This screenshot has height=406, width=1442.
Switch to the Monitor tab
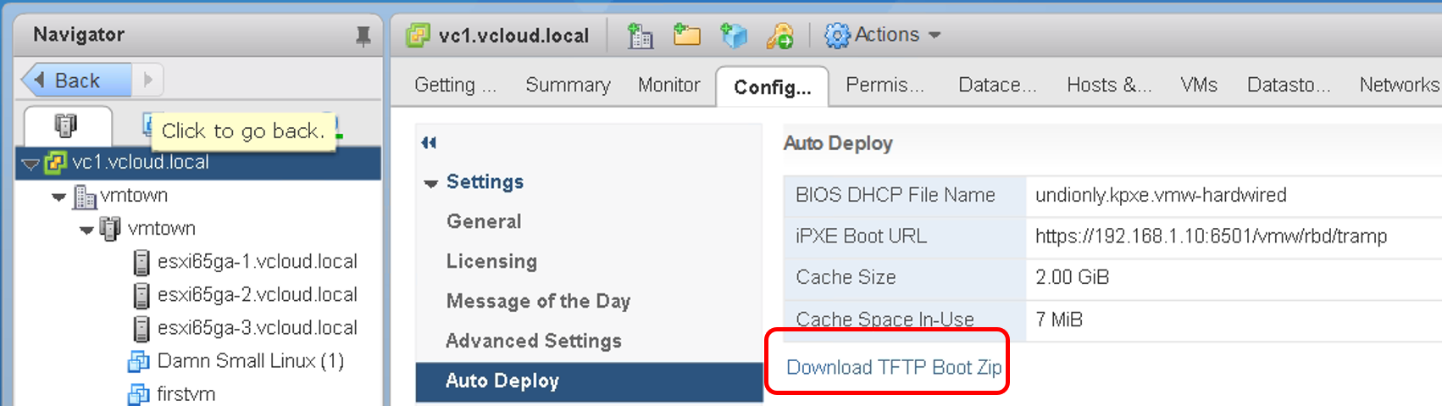pos(668,85)
